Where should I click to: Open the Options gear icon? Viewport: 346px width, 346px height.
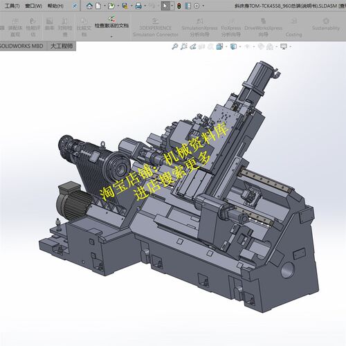[x=197, y=6]
